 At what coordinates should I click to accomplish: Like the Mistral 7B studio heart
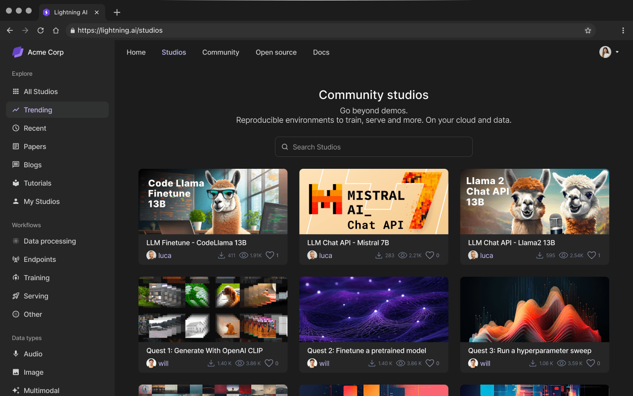click(x=430, y=255)
